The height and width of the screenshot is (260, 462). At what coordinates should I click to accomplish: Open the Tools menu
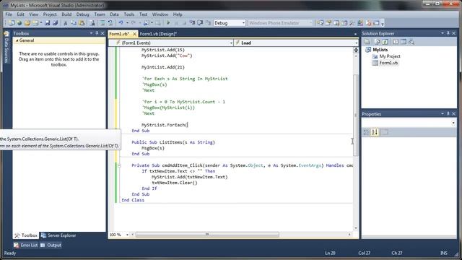[x=128, y=14]
